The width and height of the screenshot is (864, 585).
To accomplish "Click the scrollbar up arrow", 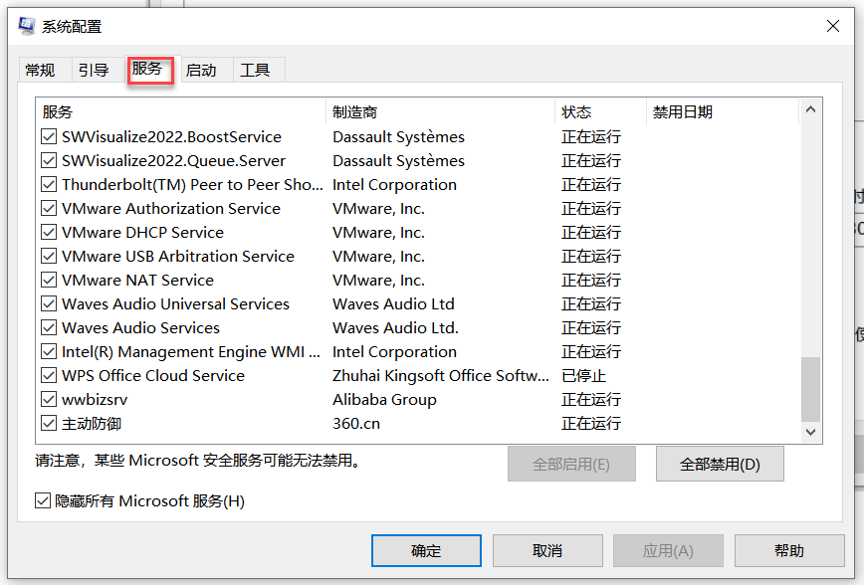I will [x=810, y=110].
